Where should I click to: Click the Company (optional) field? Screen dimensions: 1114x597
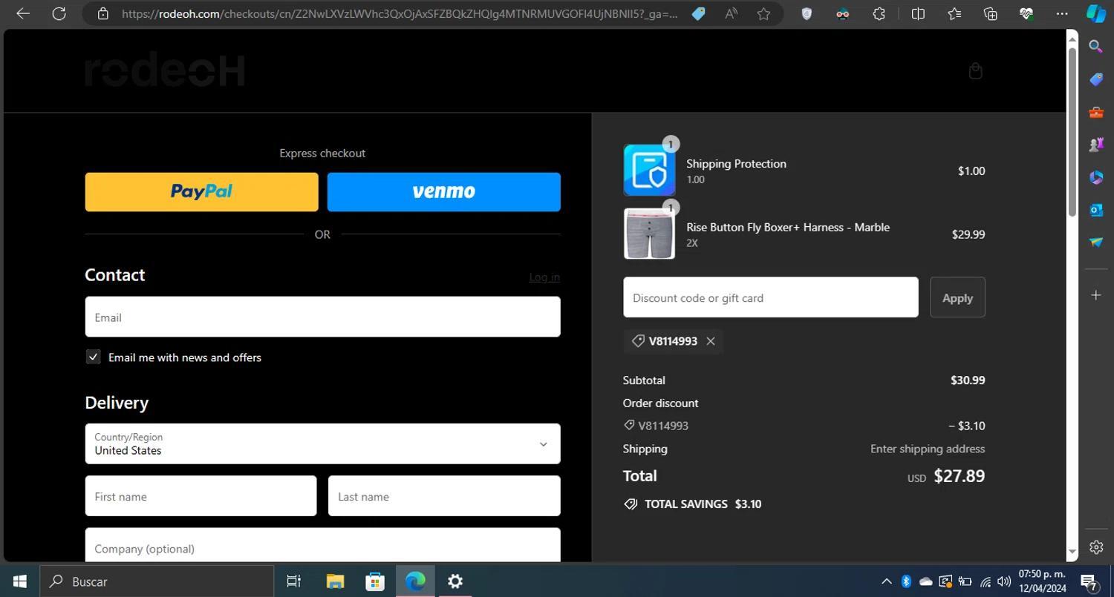tap(322, 545)
